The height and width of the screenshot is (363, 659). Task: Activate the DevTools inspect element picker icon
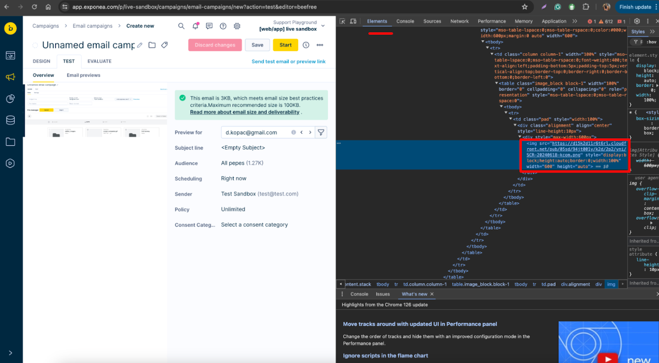coord(342,21)
